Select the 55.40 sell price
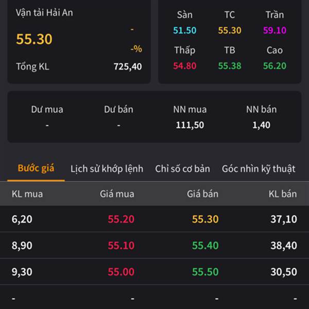Viewport: 309px width, 309px height. 205,246
